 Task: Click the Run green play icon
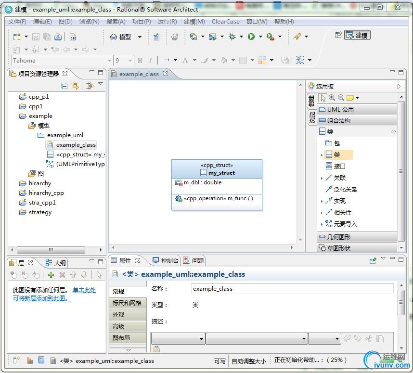[x=251, y=37]
